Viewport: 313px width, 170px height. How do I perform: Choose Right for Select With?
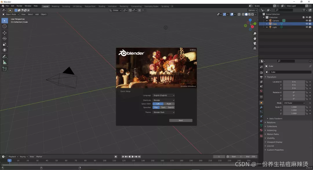169,104
